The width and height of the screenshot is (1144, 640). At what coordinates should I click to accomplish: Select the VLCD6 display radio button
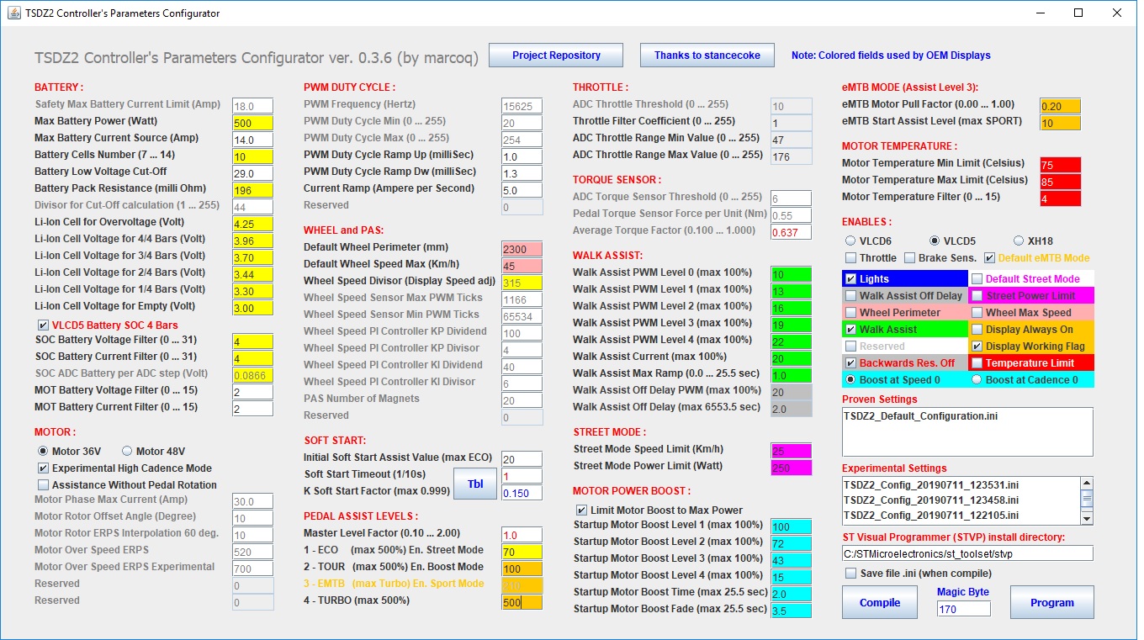(850, 241)
